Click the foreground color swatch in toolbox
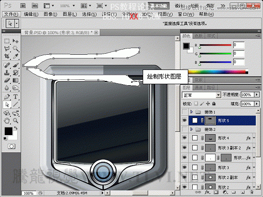This screenshot has width=263, height=197. point(9,131)
